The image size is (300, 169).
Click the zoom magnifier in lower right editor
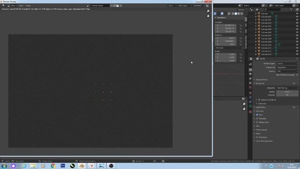pyautogui.click(x=244, y=104)
